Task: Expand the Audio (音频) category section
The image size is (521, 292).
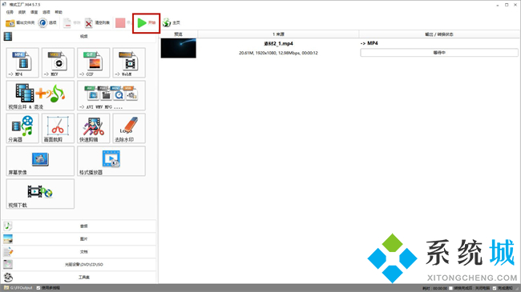Action: pyautogui.click(x=79, y=226)
